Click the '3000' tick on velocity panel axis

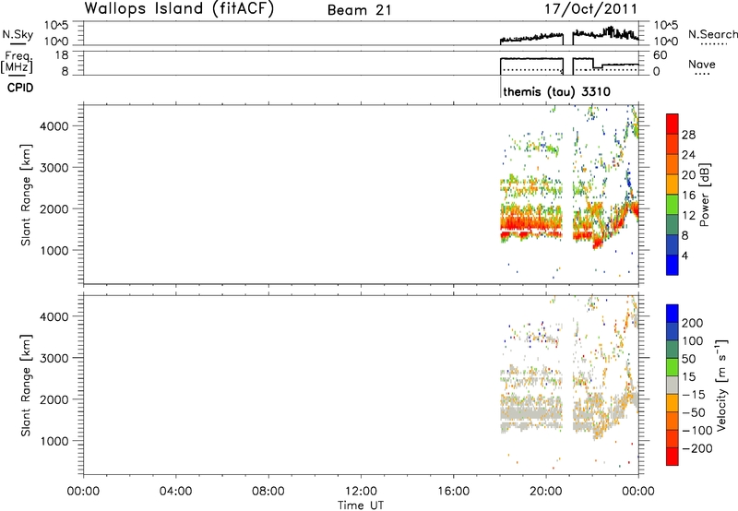point(54,358)
